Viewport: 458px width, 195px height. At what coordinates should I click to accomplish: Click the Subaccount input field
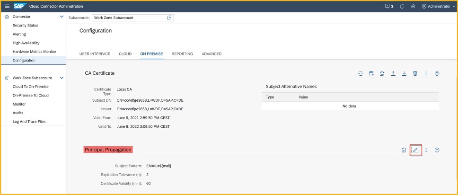(x=132, y=18)
